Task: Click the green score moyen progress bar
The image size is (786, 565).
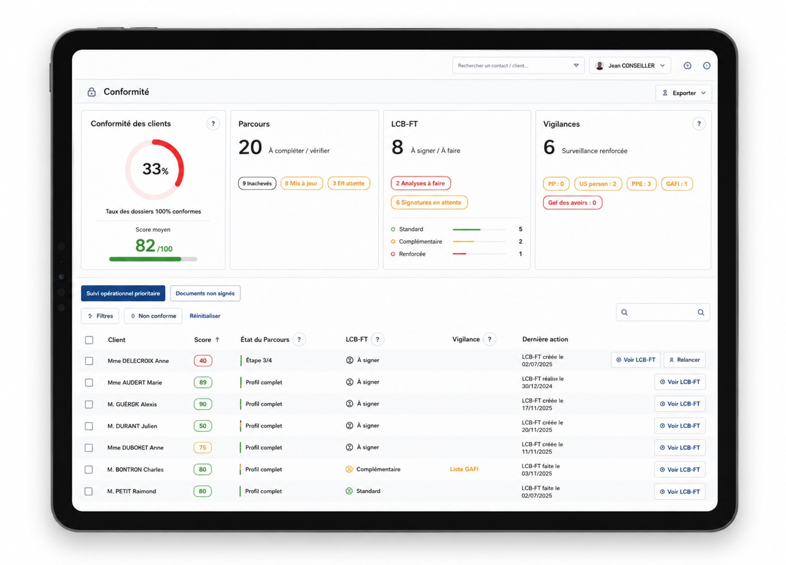Action: pyautogui.click(x=153, y=259)
